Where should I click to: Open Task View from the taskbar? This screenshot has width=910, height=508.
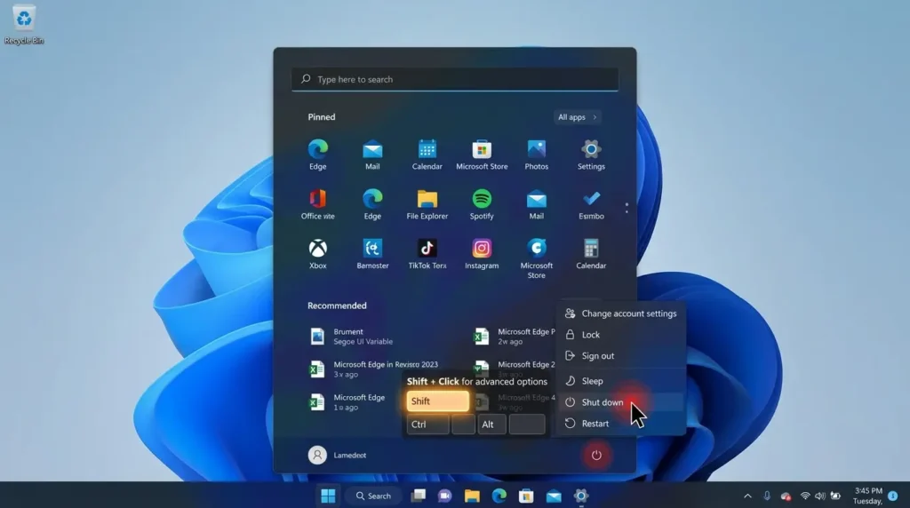418,496
